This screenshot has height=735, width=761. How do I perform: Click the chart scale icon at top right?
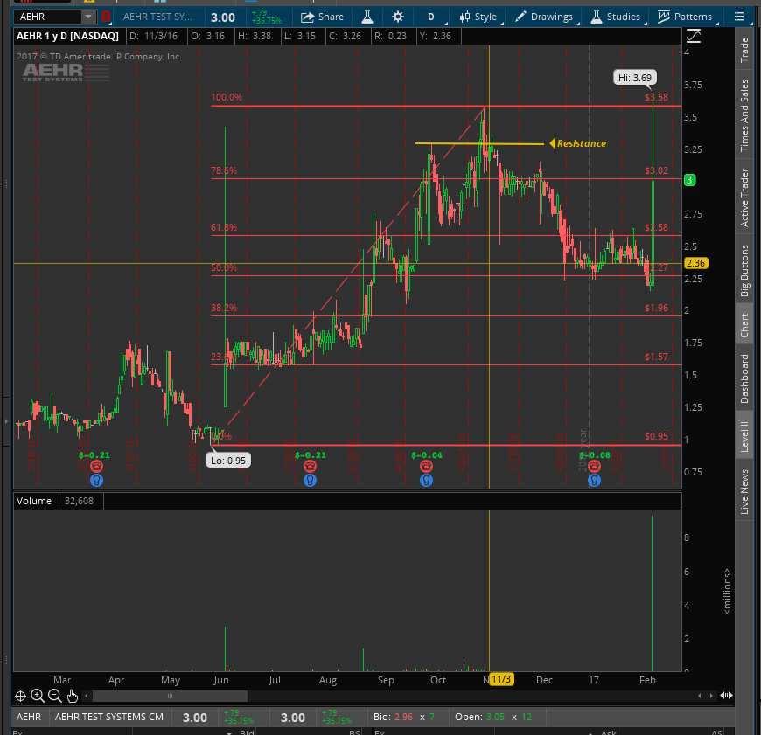694,36
